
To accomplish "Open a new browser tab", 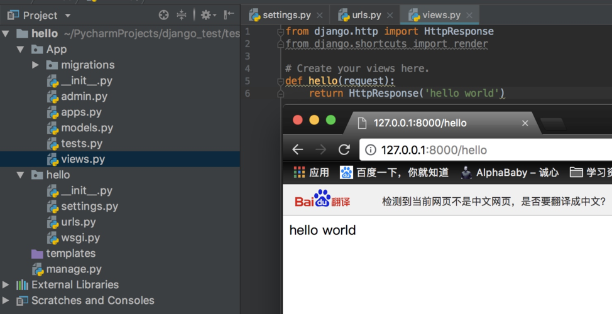I will click(553, 124).
